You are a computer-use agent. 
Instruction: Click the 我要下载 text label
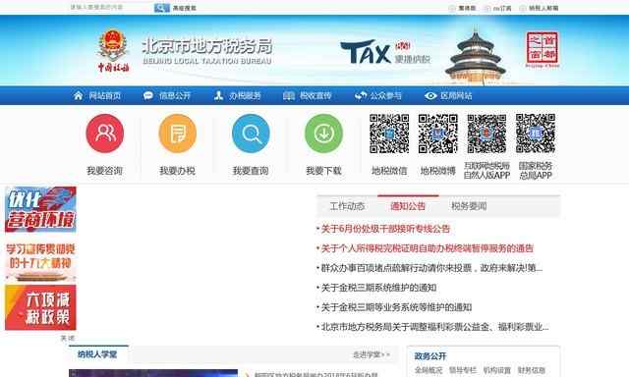(x=323, y=171)
